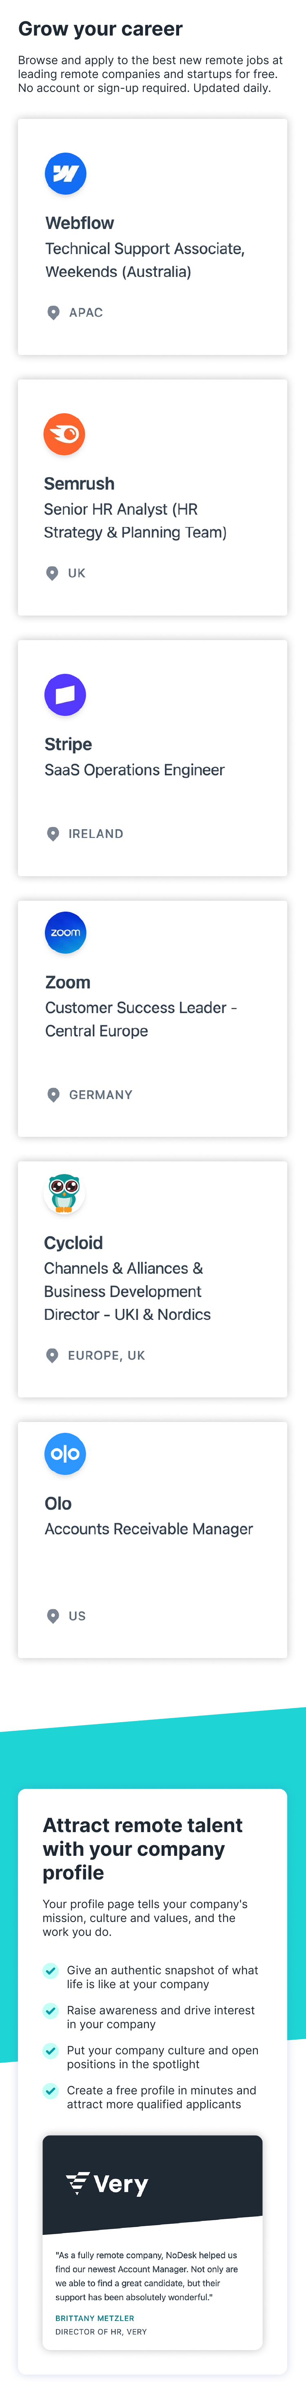
Task: Open the SaaS Operations Engineer listing
Action: coord(134,770)
